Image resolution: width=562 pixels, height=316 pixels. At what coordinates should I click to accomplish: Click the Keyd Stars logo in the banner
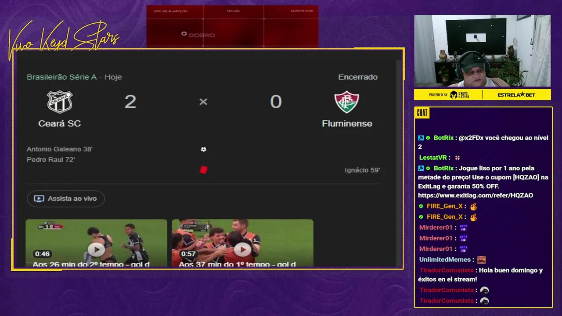(459, 95)
